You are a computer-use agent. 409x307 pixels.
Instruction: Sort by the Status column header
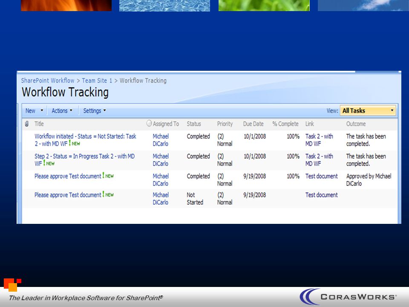pyautogui.click(x=194, y=124)
